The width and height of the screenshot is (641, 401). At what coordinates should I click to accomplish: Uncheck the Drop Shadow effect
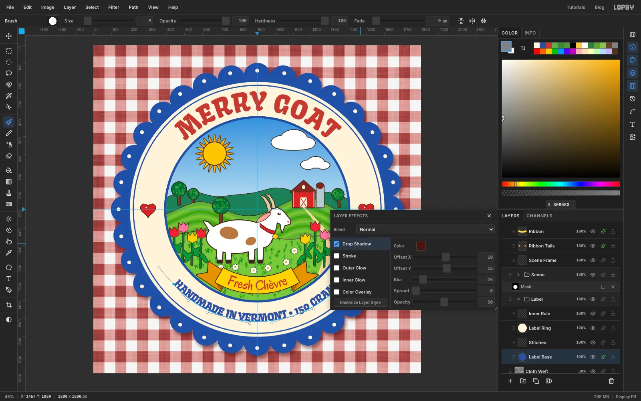click(337, 244)
